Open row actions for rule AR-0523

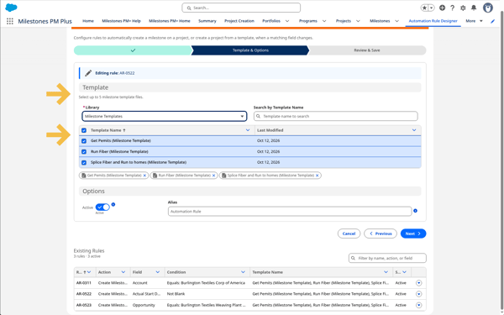(x=418, y=305)
